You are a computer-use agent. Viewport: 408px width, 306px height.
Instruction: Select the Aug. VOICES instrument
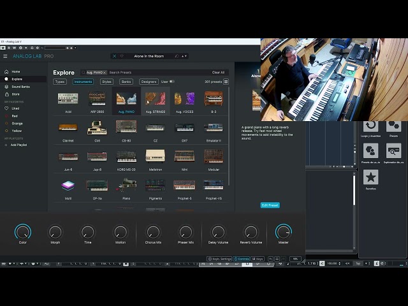[x=184, y=101]
